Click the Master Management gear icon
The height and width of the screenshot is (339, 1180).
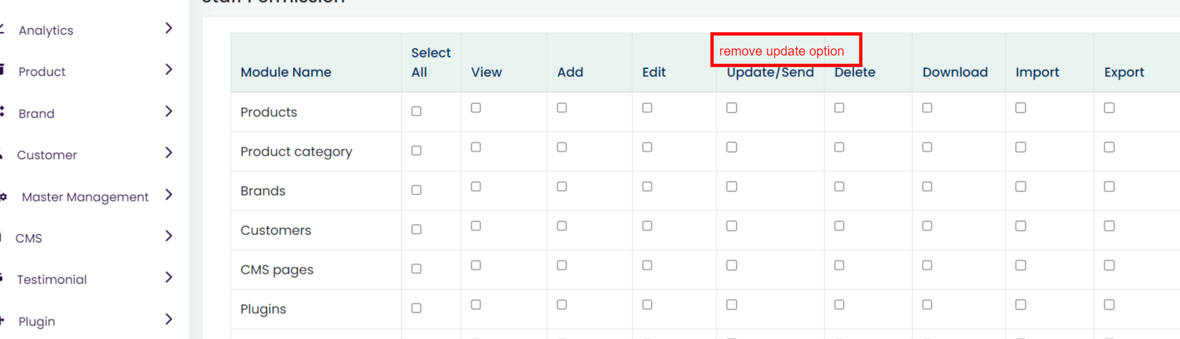point(3,197)
